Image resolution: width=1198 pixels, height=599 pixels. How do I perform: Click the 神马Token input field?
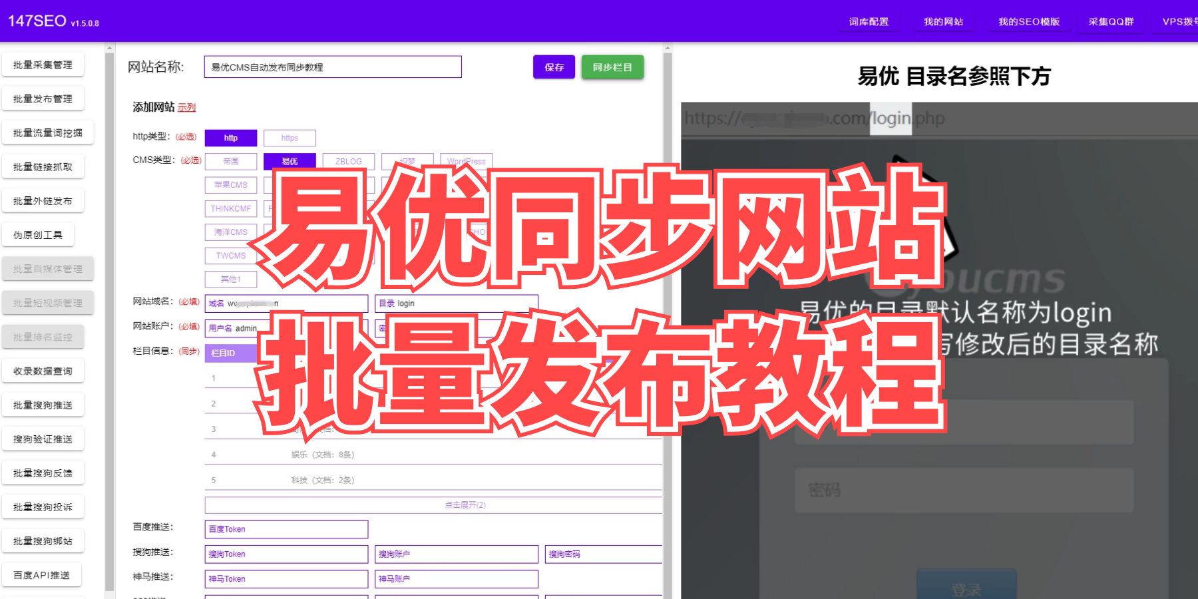[286, 579]
